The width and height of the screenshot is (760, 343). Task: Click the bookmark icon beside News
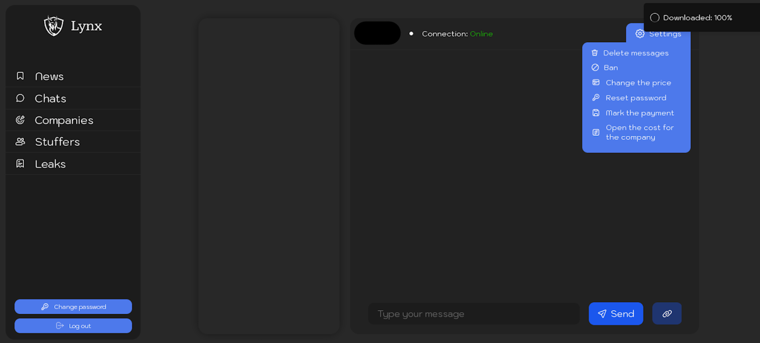coord(20,76)
